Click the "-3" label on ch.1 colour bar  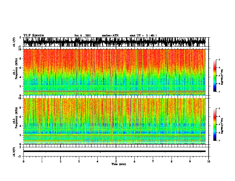pos(219,59)
